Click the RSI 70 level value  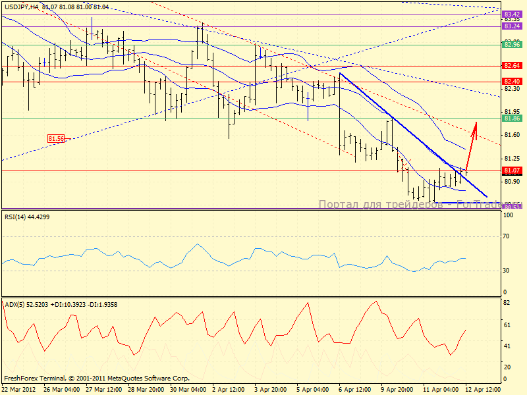pyautogui.click(x=508, y=236)
